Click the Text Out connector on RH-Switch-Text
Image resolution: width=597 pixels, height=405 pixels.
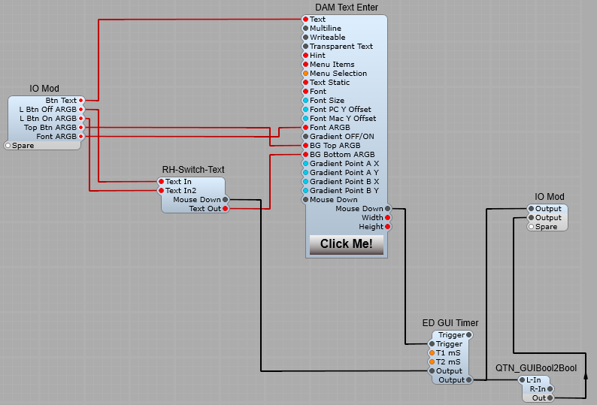(225, 209)
